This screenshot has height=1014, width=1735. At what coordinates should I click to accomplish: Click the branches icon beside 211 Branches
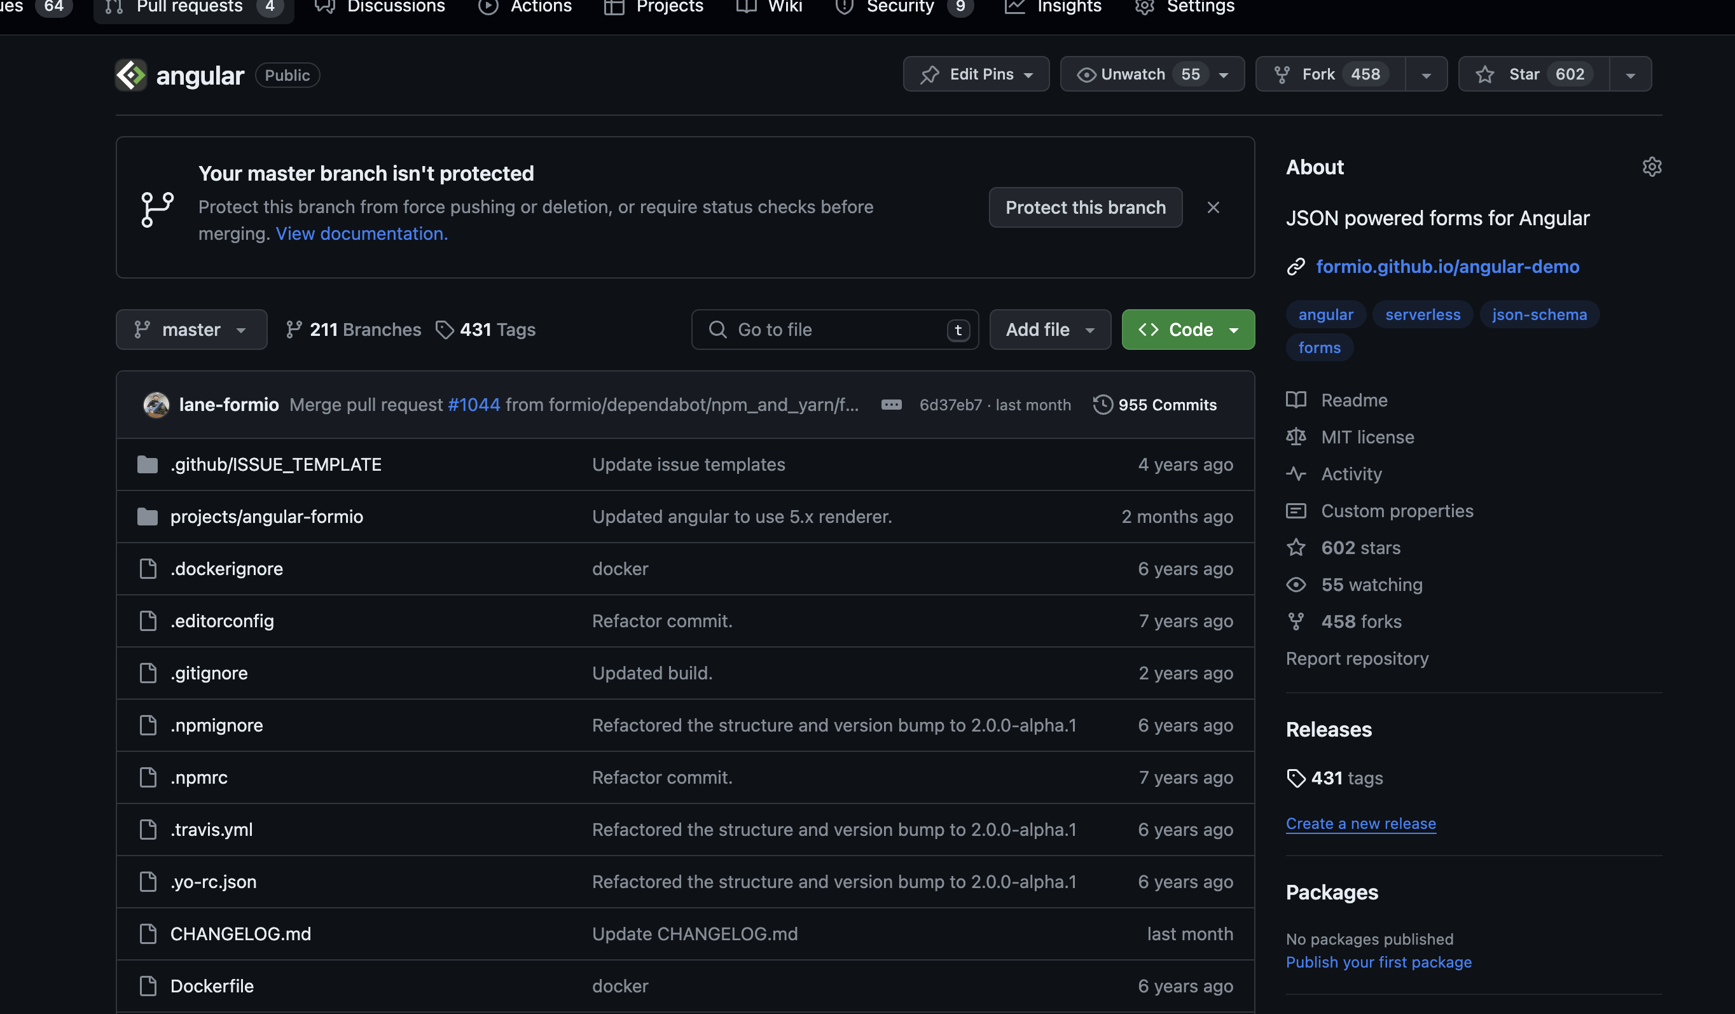(294, 330)
